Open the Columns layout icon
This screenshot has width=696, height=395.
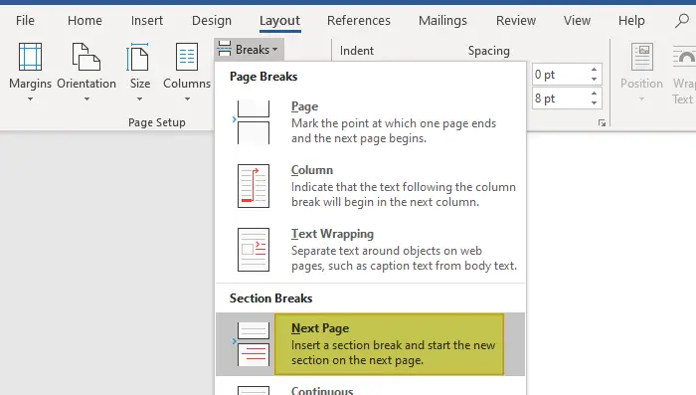click(187, 57)
